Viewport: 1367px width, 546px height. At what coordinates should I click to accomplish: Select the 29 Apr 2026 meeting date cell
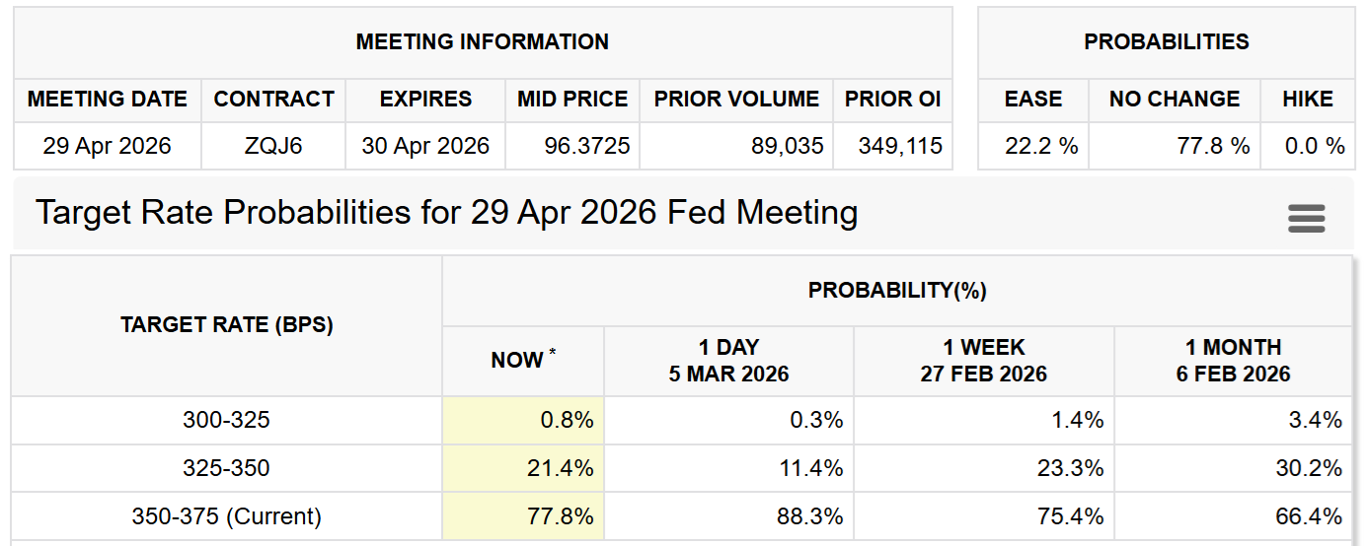(107, 147)
